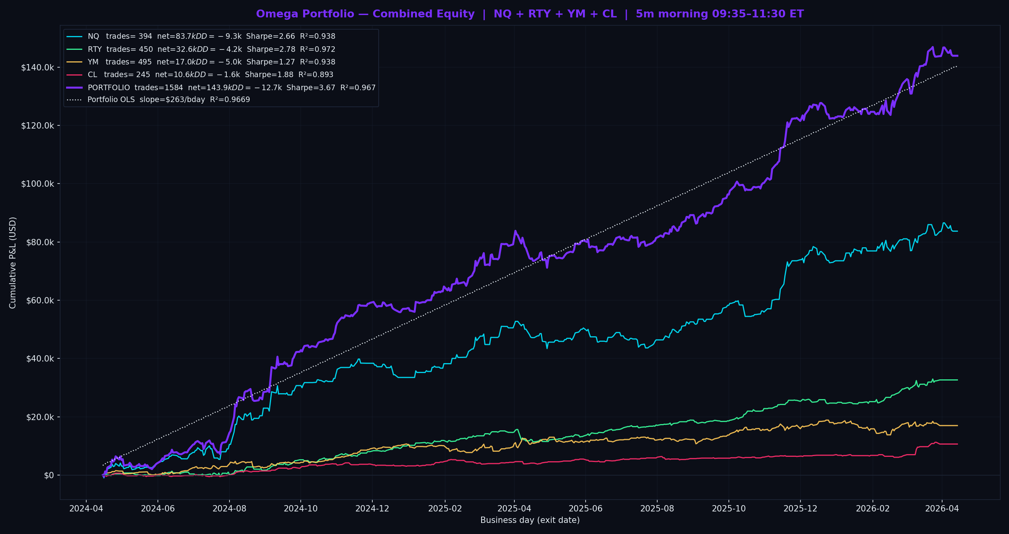Click the cyan NQ legend line swatch
The width and height of the screenshot is (1009, 534).
click(x=74, y=36)
